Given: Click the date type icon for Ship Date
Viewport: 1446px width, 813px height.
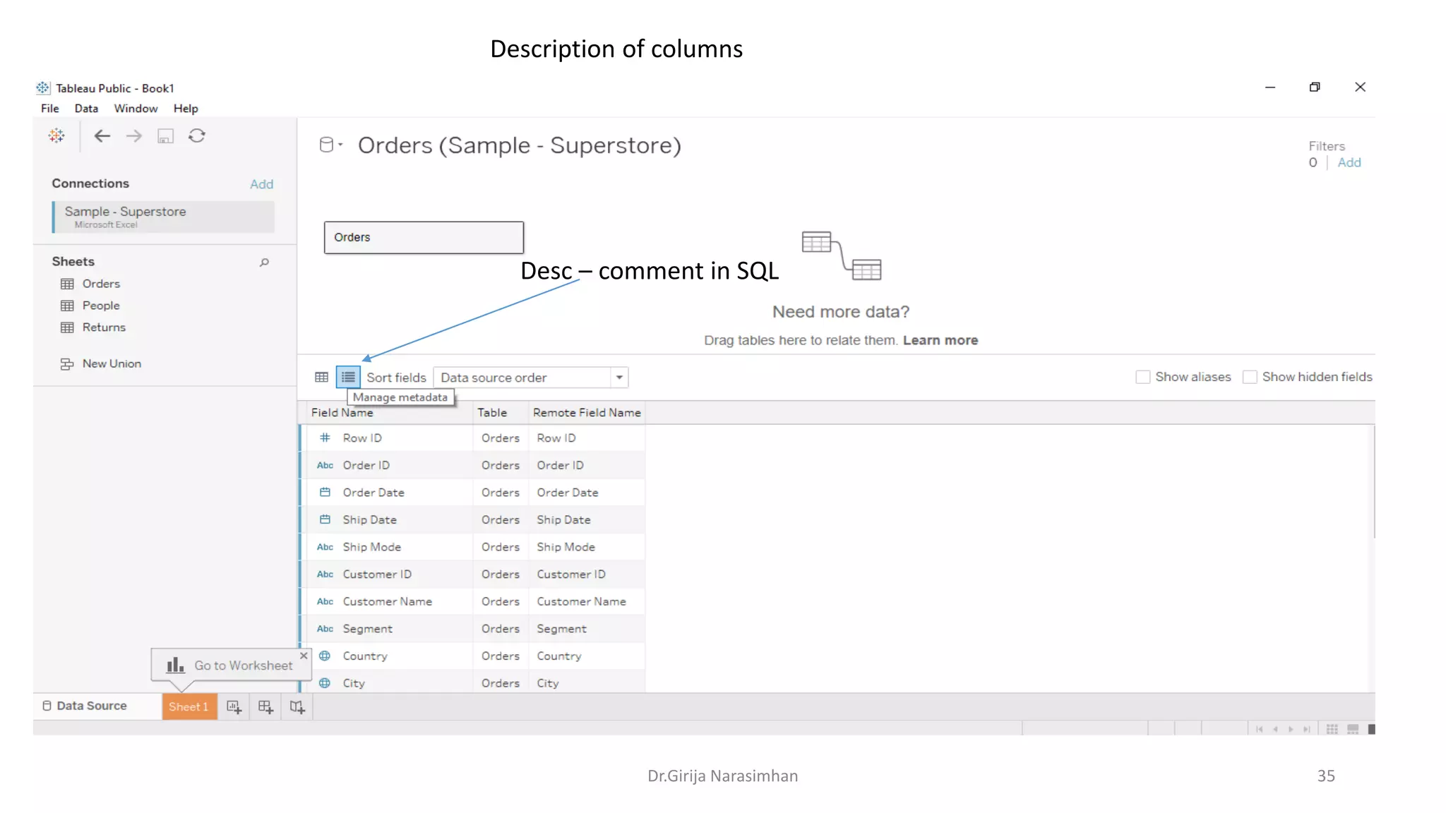Looking at the screenshot, I should (325, 519).
